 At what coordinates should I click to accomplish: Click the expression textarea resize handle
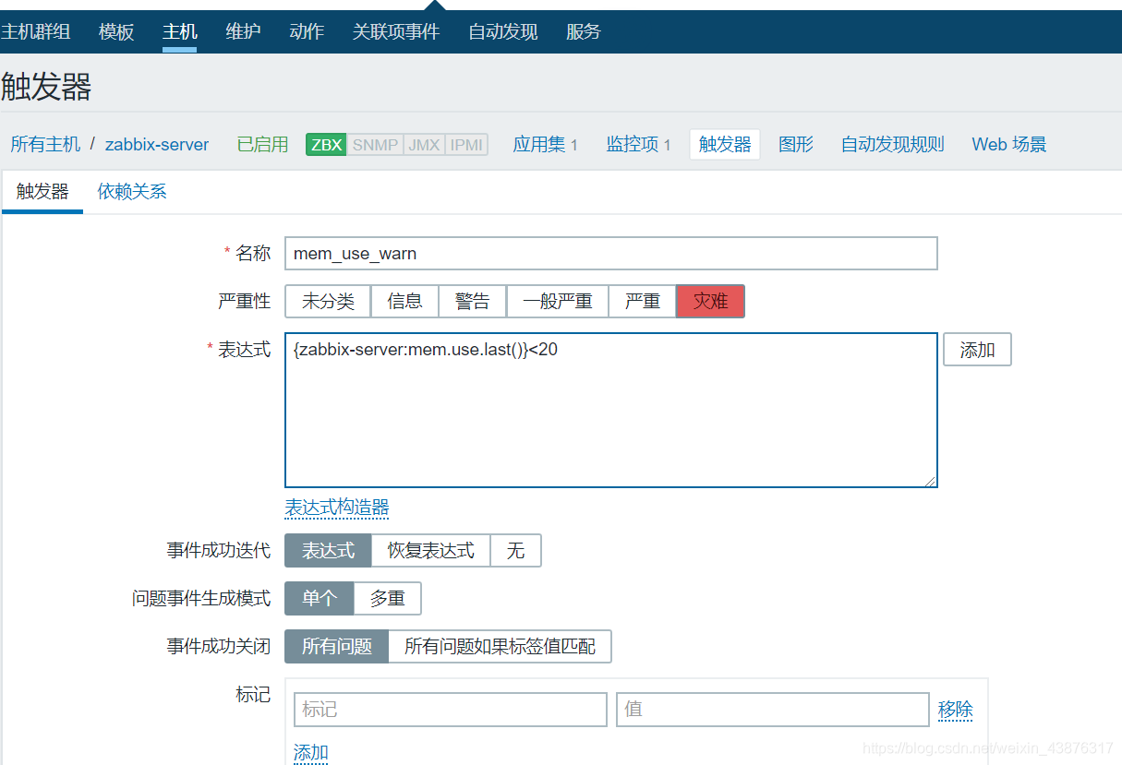point(930,480)
